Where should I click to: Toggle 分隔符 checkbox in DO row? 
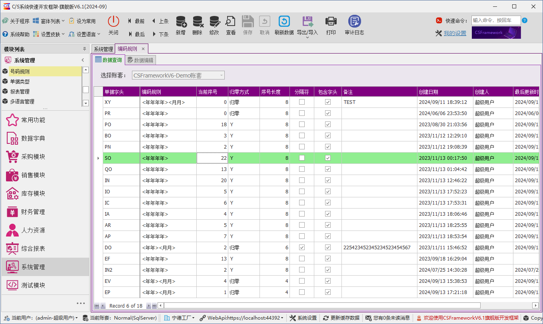(302, 247)
